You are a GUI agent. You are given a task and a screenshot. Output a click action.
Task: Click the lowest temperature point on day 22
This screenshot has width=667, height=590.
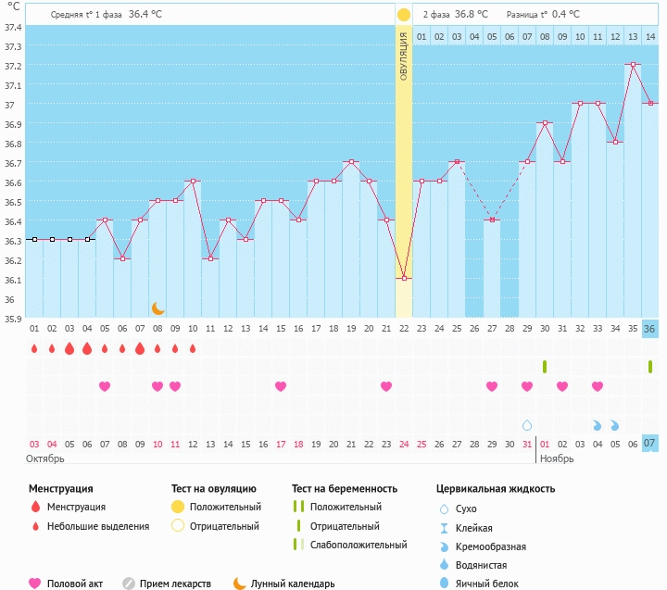pos(404,278)
